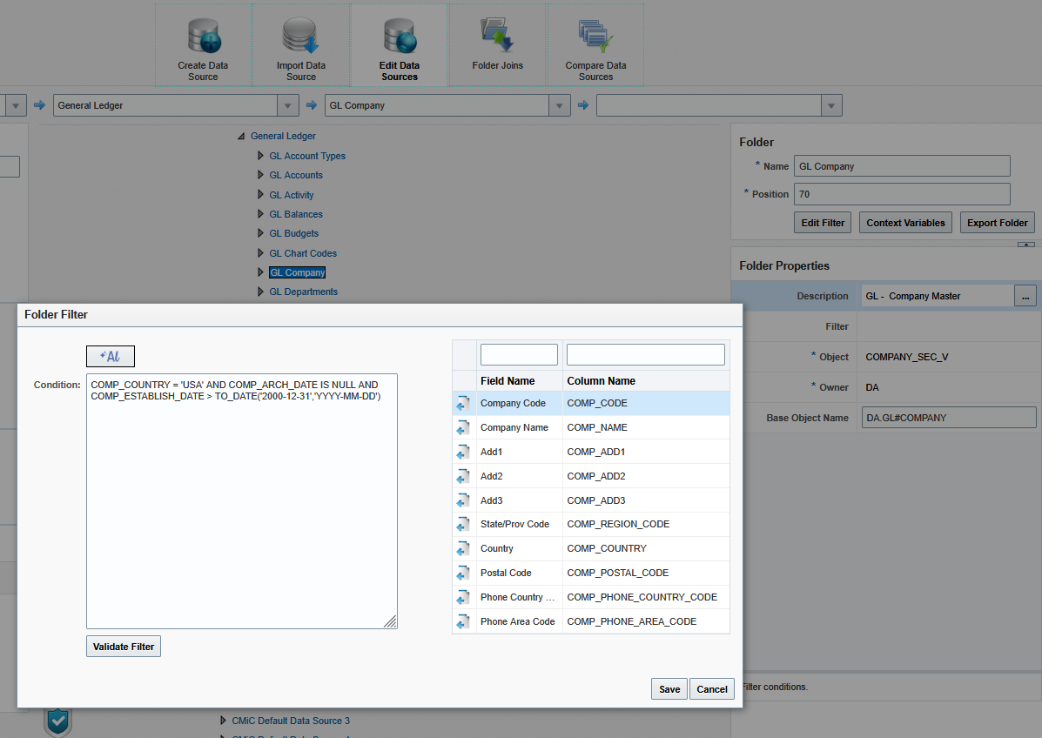Open the Folder Joins tool
Screen dimensions: 1042x738
click(x=498, y=45)
